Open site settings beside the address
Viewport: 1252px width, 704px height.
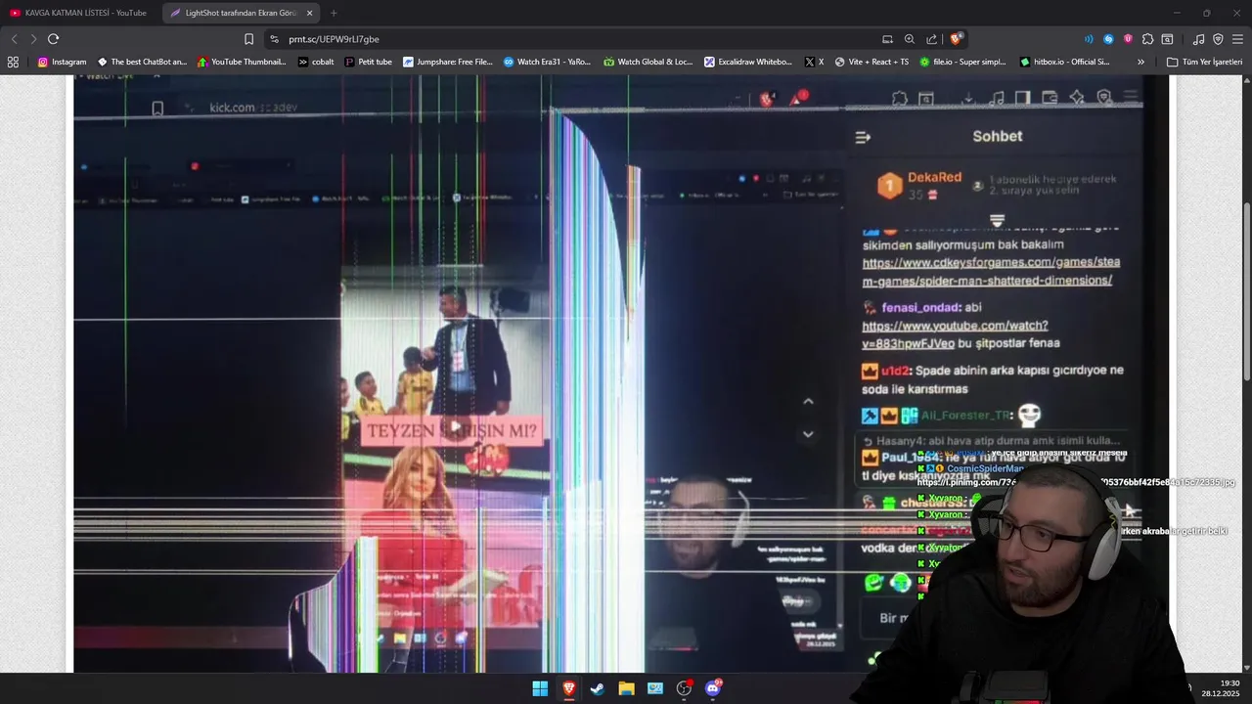[x=274, y=39]
